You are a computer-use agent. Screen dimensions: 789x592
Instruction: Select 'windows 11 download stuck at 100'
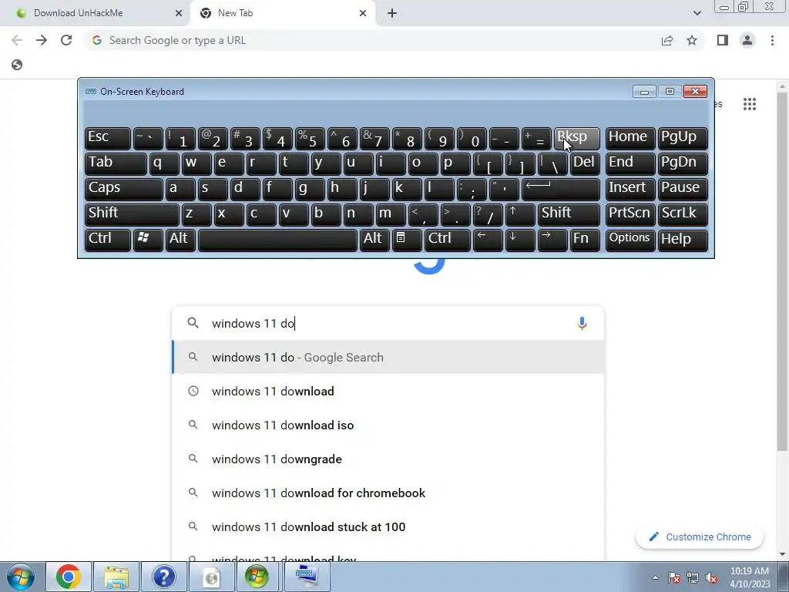388,527
